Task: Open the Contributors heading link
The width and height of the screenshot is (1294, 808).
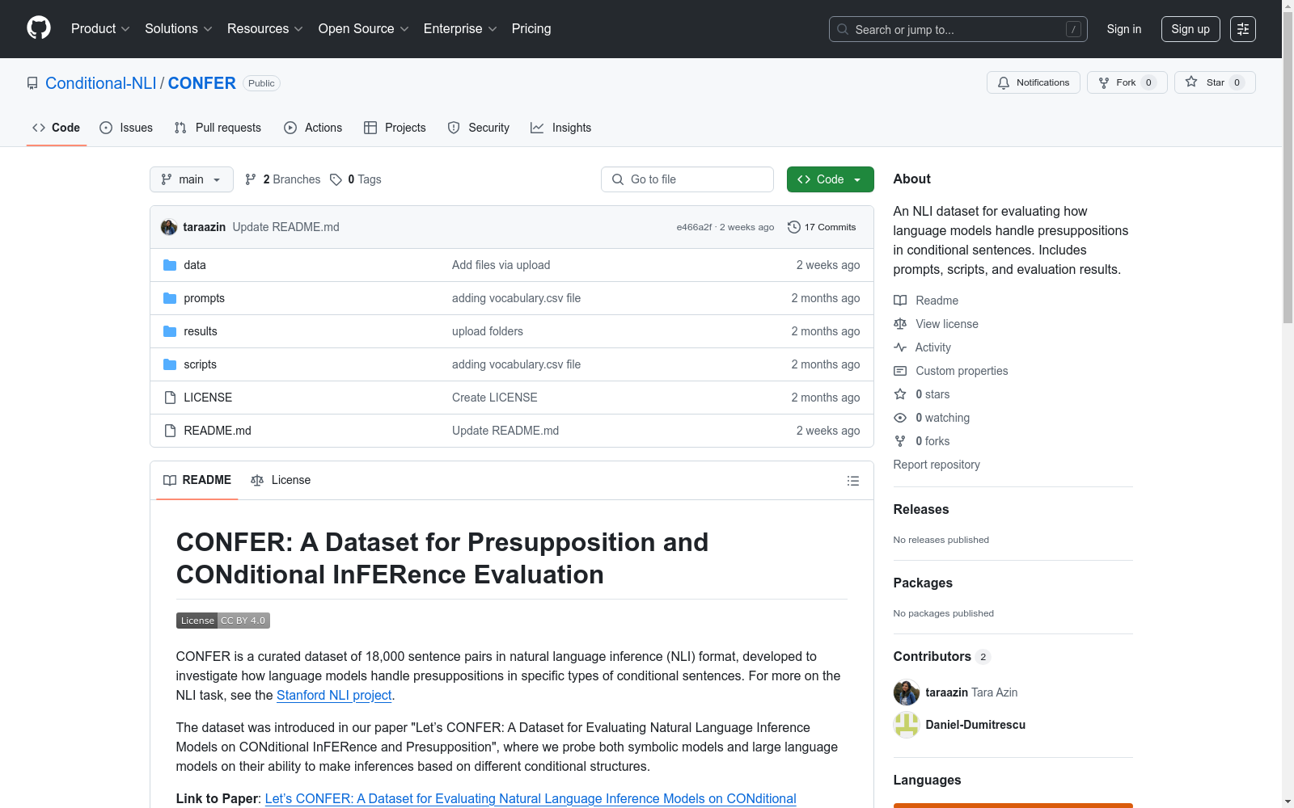Action: click(x=942, y=656)
